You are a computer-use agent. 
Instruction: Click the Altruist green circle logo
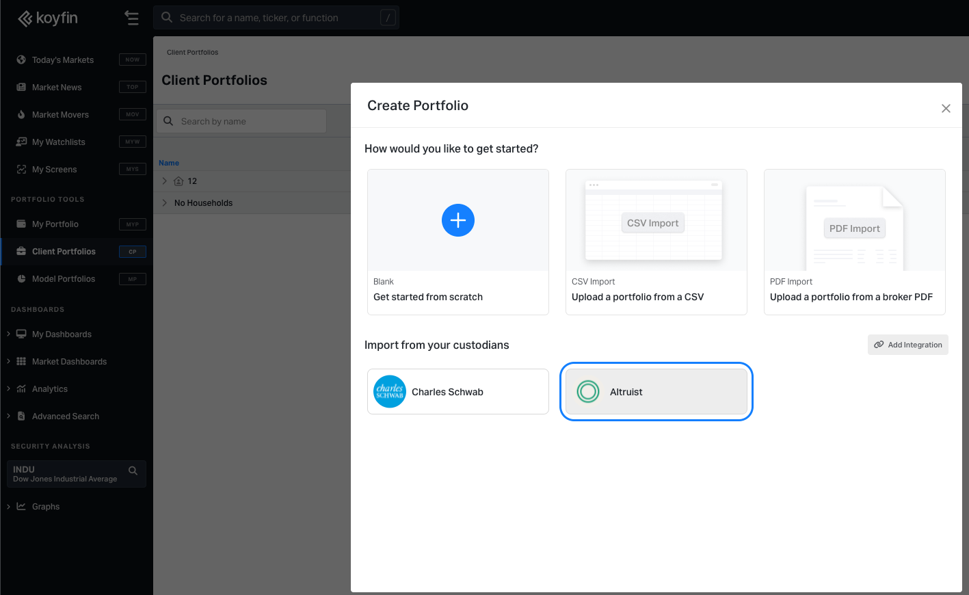pos(588,392)
